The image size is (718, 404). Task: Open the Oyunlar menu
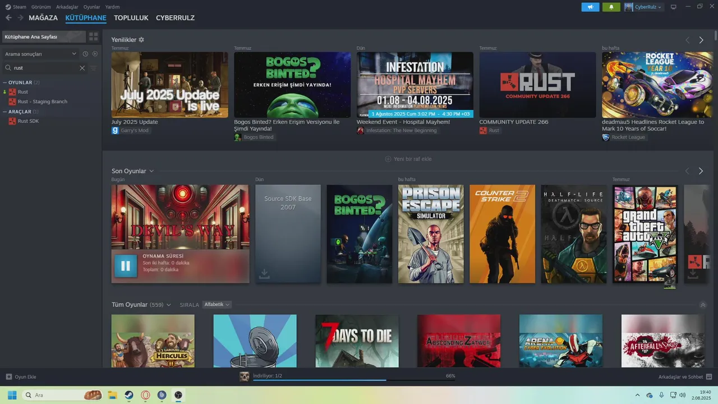pos(92,7)
